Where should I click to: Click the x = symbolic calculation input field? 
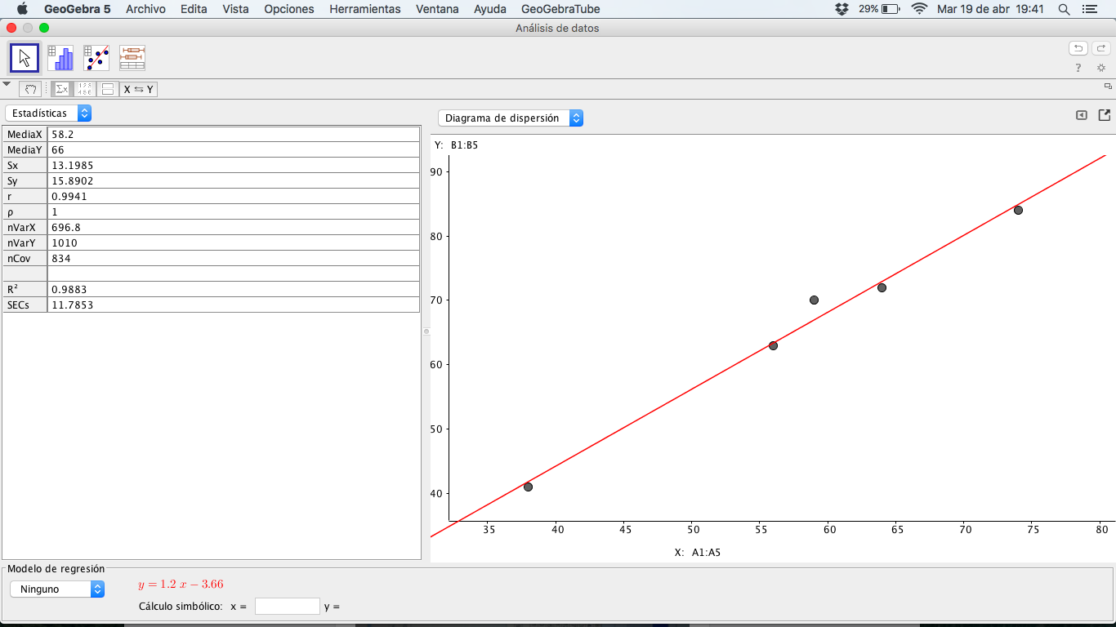click(x=287, y=607)
